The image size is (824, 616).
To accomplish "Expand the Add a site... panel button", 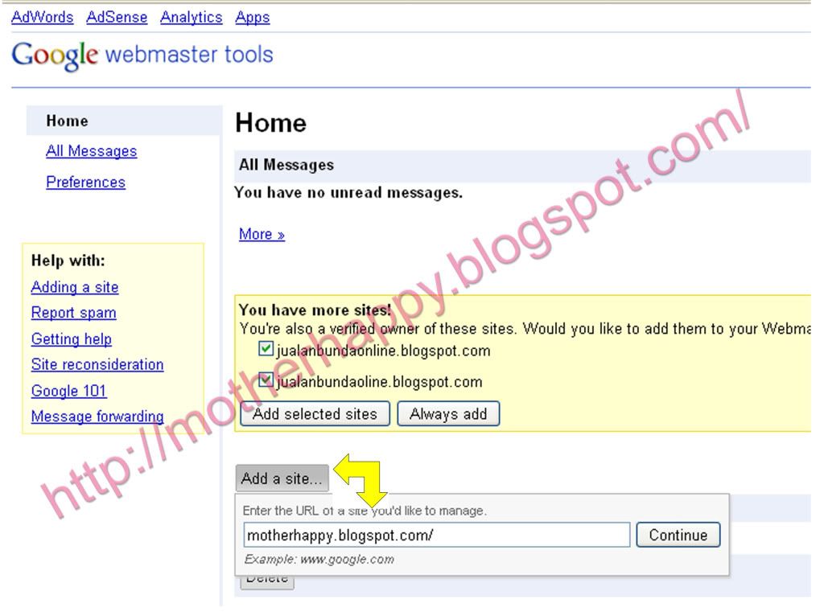I will 282,478.
